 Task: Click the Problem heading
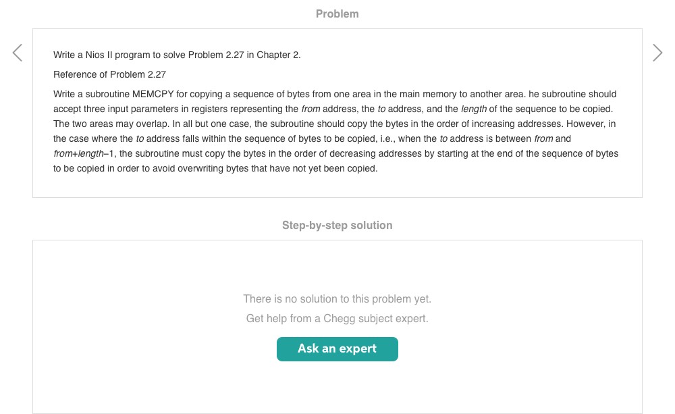[x=337, y=14]
